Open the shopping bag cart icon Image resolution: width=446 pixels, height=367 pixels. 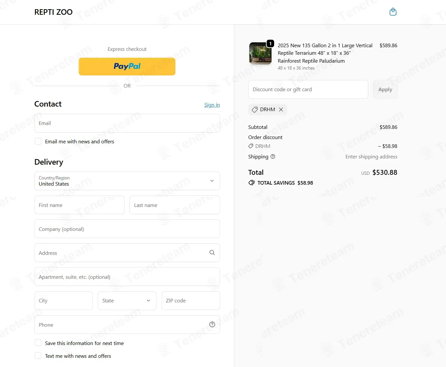click(x=393, y=12)
